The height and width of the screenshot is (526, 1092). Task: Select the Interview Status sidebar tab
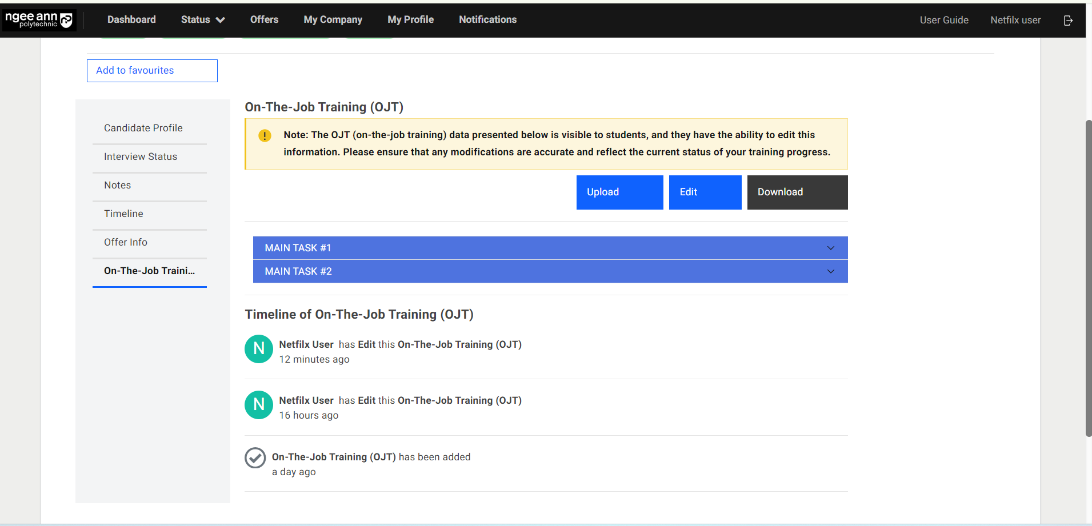pyautogui.click(x=141, y=156)
